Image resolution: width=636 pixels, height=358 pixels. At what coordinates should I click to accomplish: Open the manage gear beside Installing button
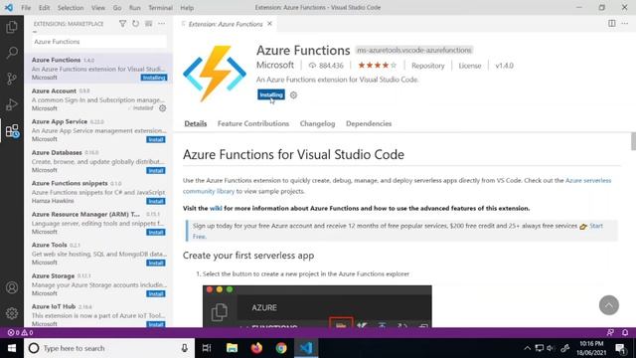(293, 95)
